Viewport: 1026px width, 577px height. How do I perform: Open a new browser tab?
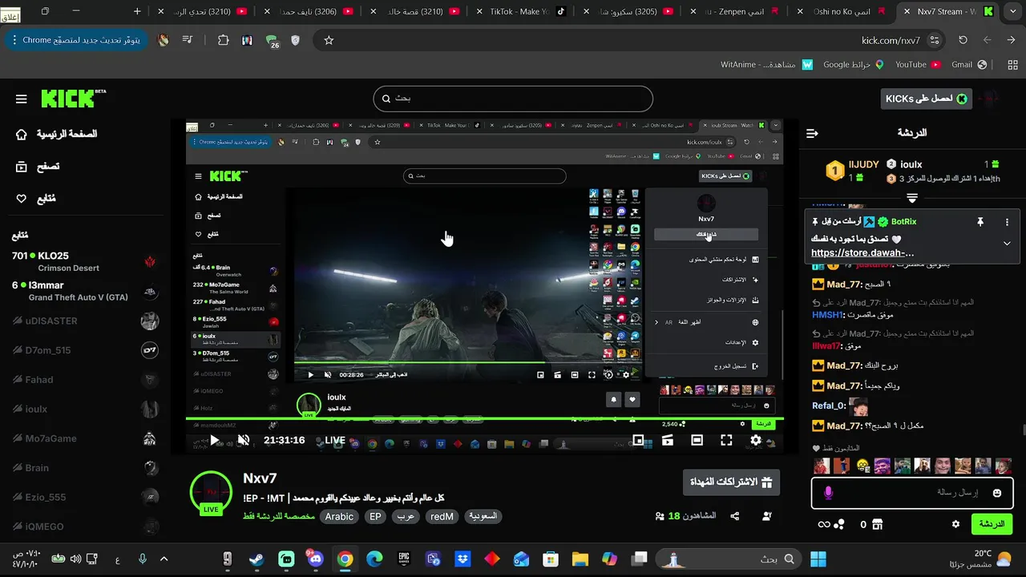(137, 11)
